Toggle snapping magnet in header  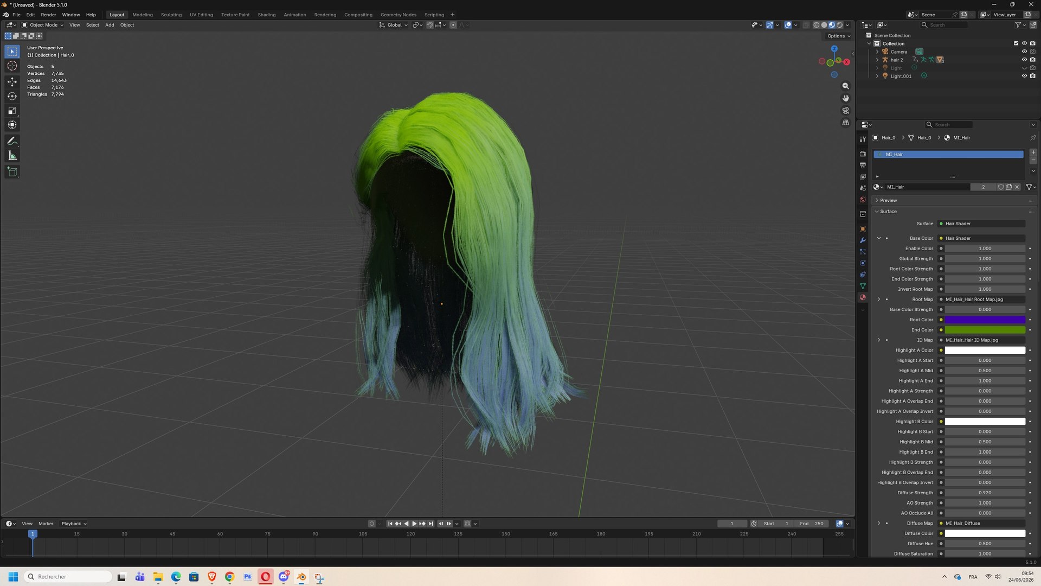pos(429,25)
